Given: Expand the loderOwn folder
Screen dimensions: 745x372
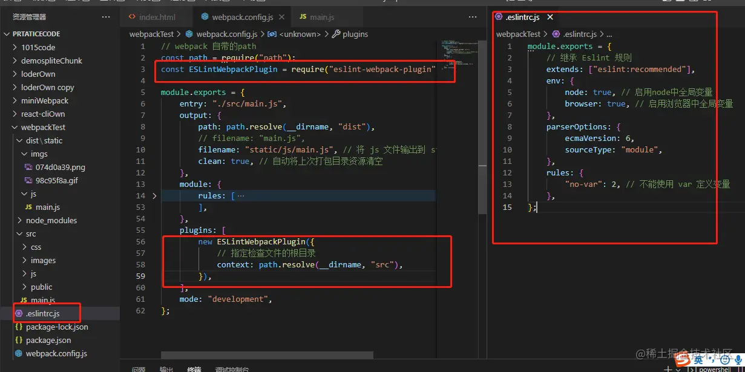Looking at the screenshot, I should pos(60,74).
